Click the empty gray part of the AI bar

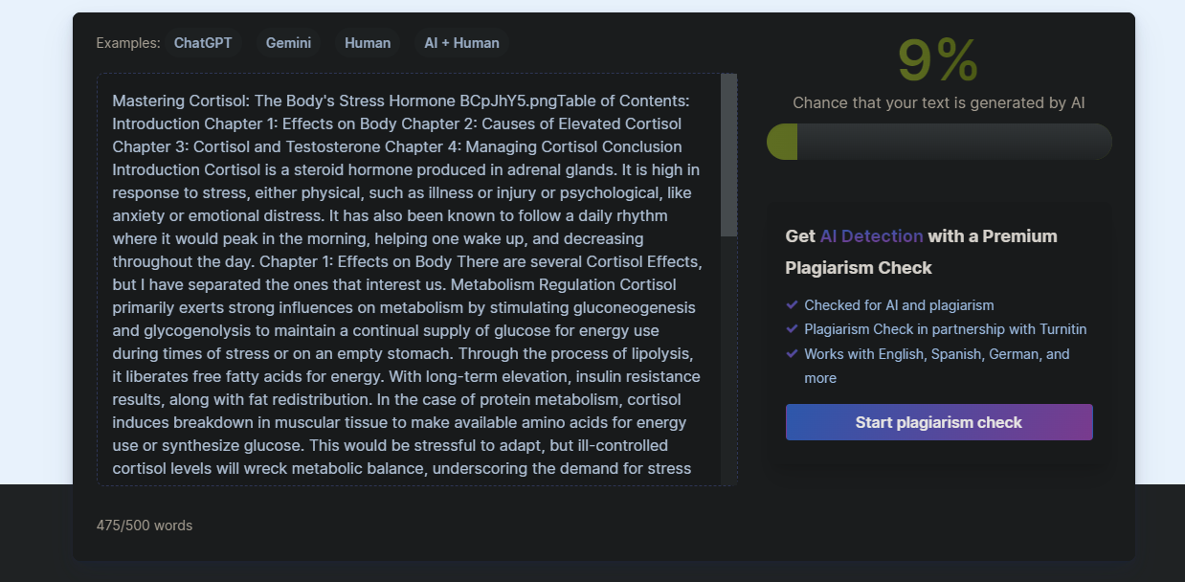952,142
